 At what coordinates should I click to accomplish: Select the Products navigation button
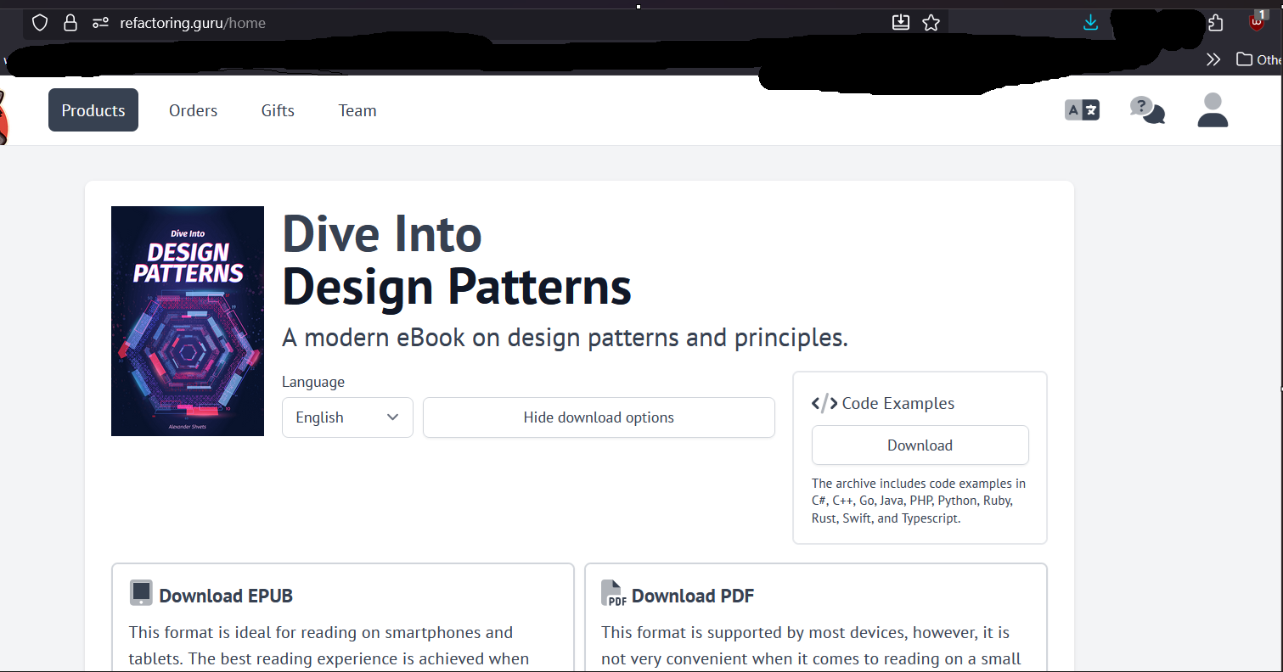(93, 110)
